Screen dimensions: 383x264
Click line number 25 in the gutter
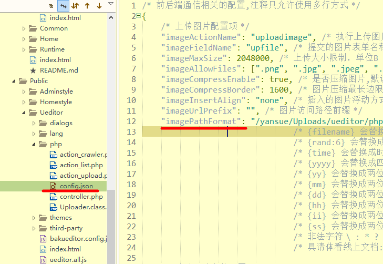coord(131,258)
